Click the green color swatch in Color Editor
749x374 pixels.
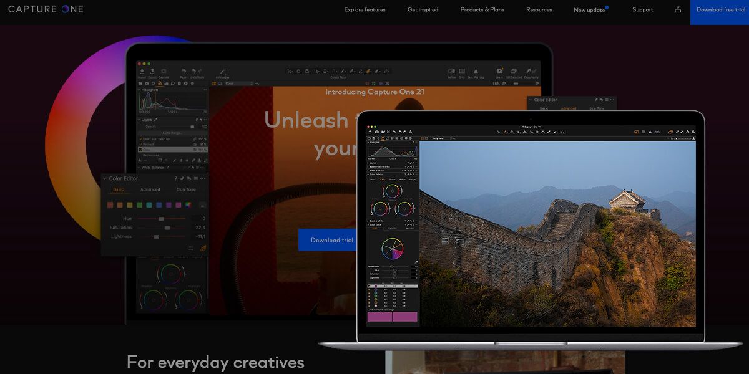139,204
